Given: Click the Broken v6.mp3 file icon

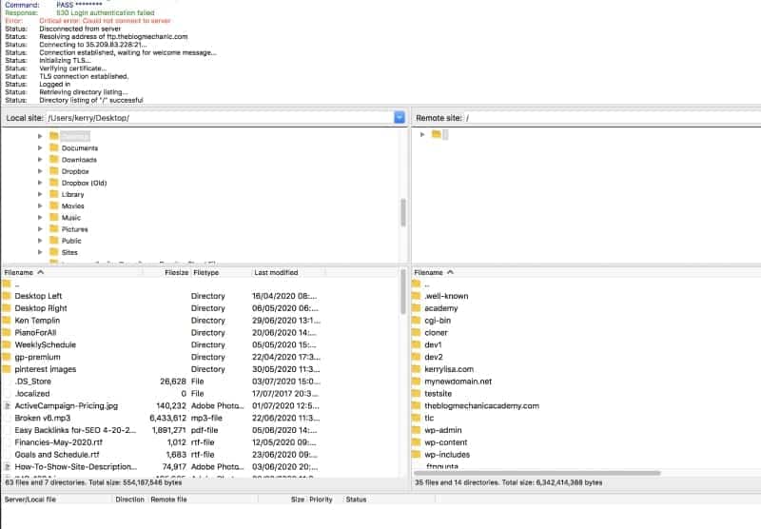Looking at the screenshot, I should (x=8, y=418).
